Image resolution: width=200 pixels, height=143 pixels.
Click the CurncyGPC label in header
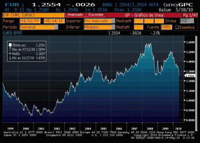click(178, 5)
